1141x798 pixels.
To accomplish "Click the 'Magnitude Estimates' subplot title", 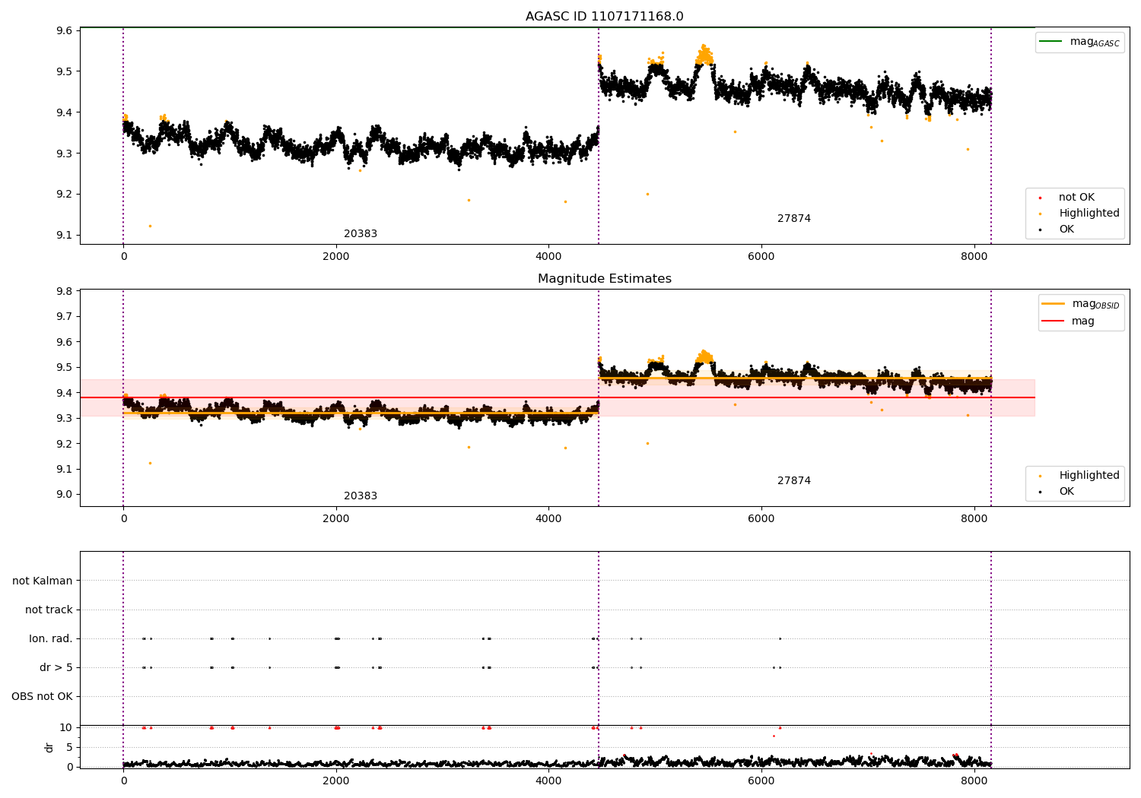I will 604,279.
